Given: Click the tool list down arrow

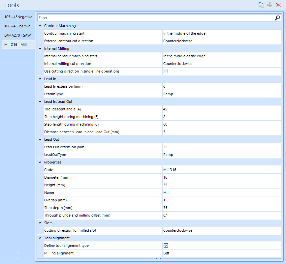Looking at the screenshot, I should [18, 258].
